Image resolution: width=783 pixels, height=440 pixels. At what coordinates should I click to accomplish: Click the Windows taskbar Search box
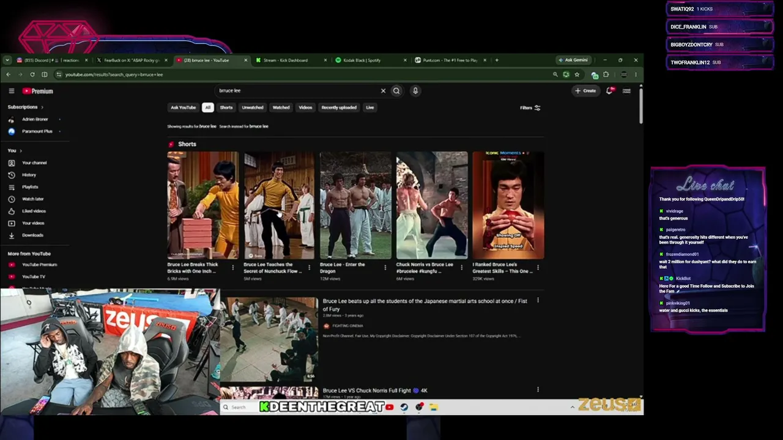239,407
